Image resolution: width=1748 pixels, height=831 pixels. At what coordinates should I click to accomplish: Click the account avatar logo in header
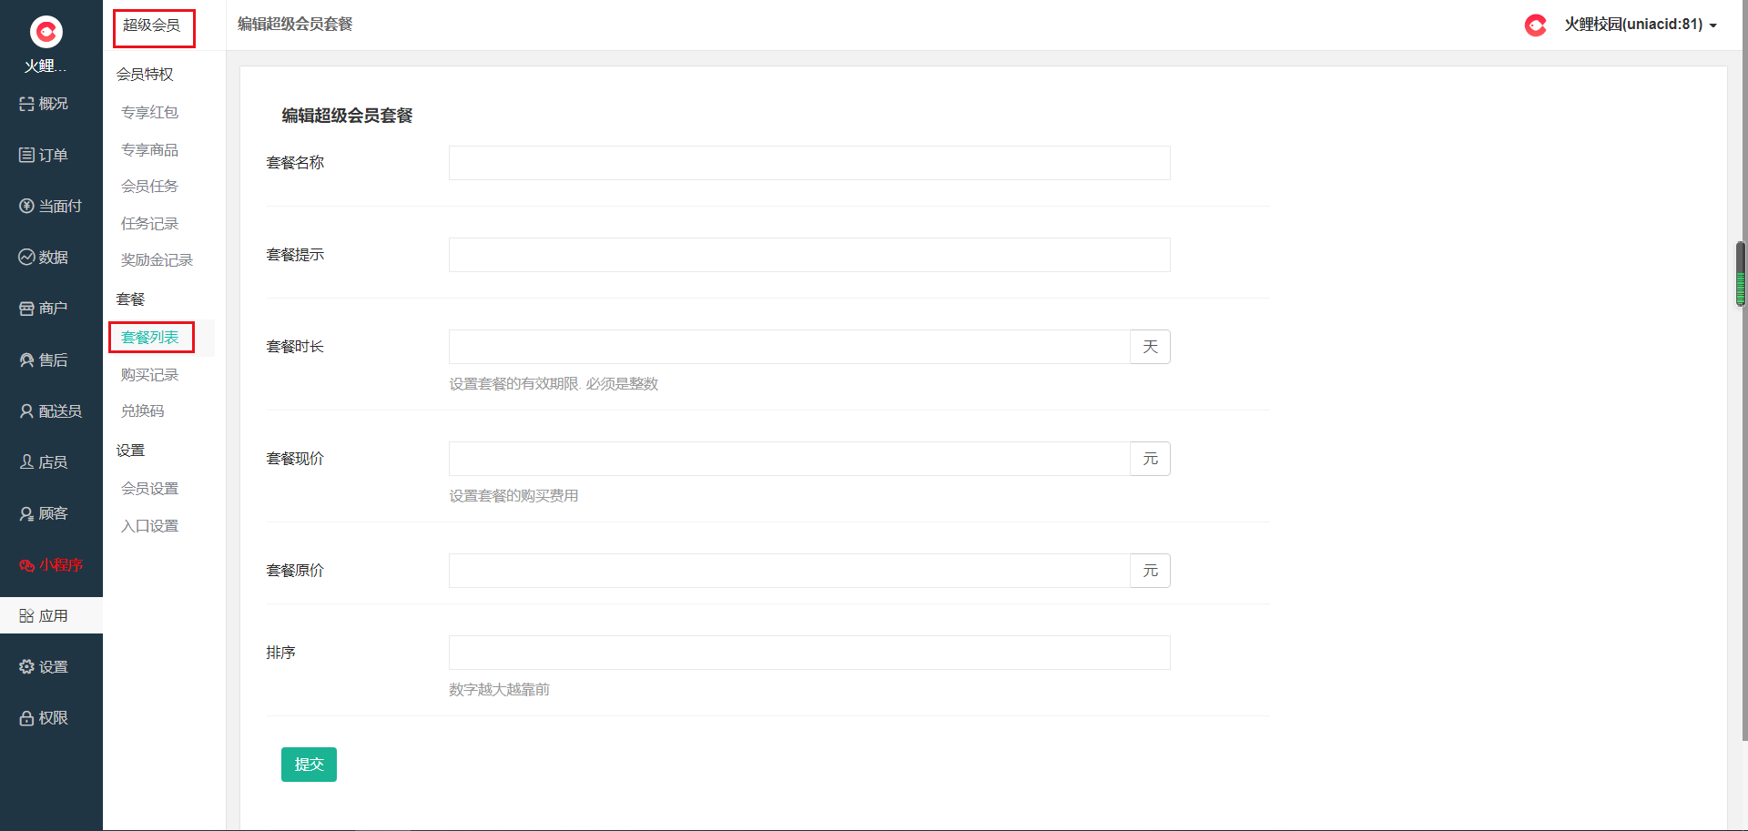pos(1536,25)
